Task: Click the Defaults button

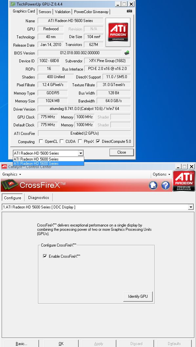Action: [x=174, y=343]
